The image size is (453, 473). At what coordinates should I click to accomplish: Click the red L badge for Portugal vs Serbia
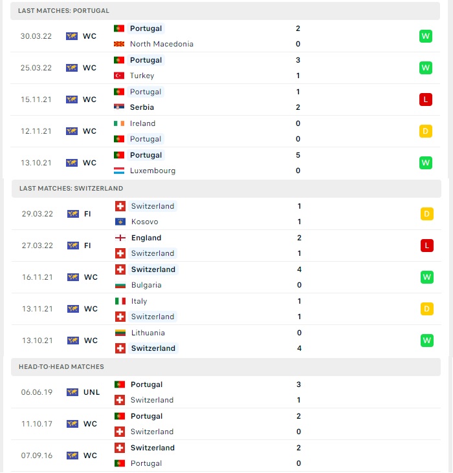click(x=426, y=100)
